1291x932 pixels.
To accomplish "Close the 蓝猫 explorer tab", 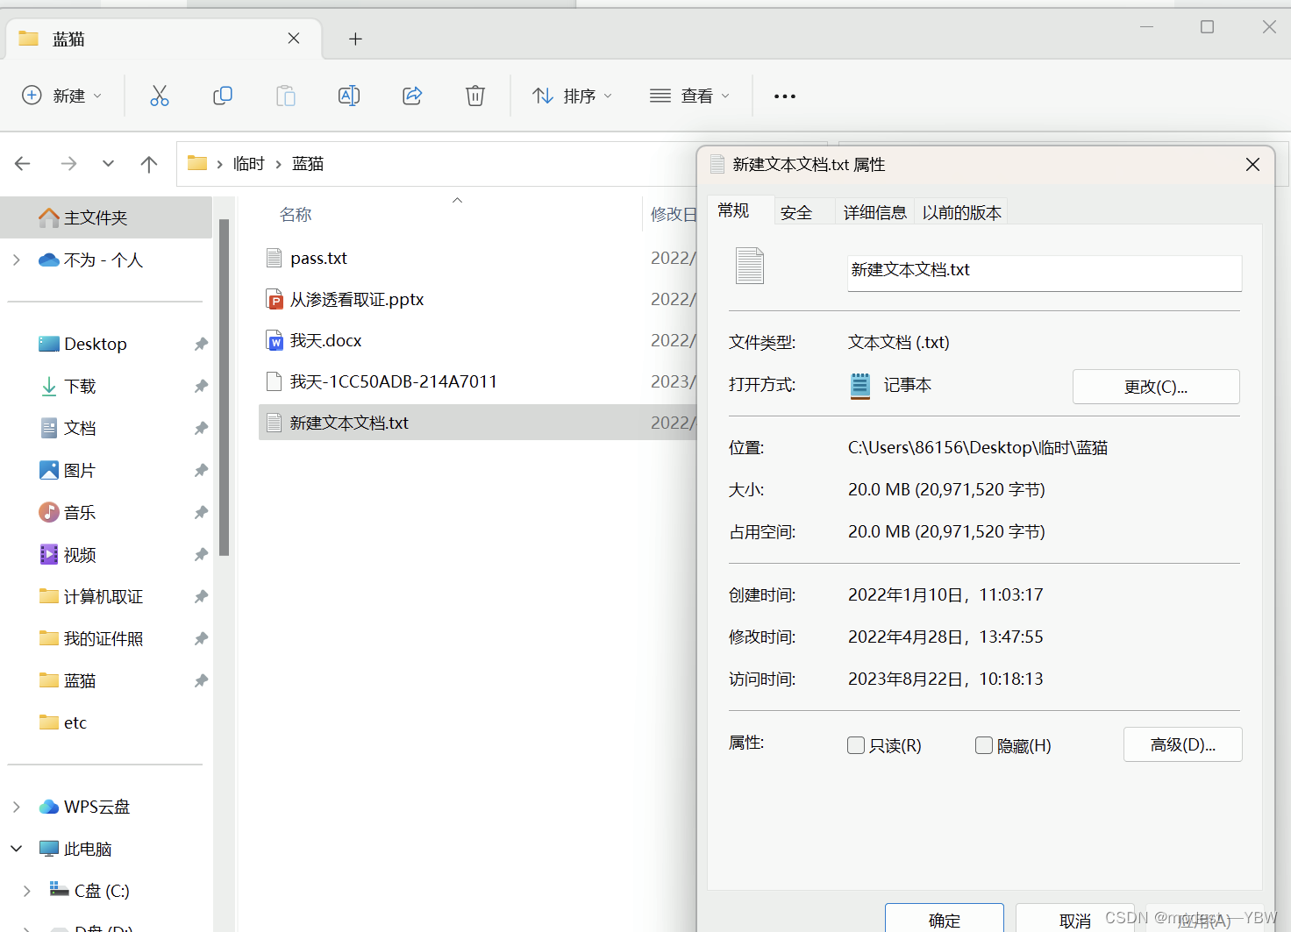I will (x=294, y=39).
